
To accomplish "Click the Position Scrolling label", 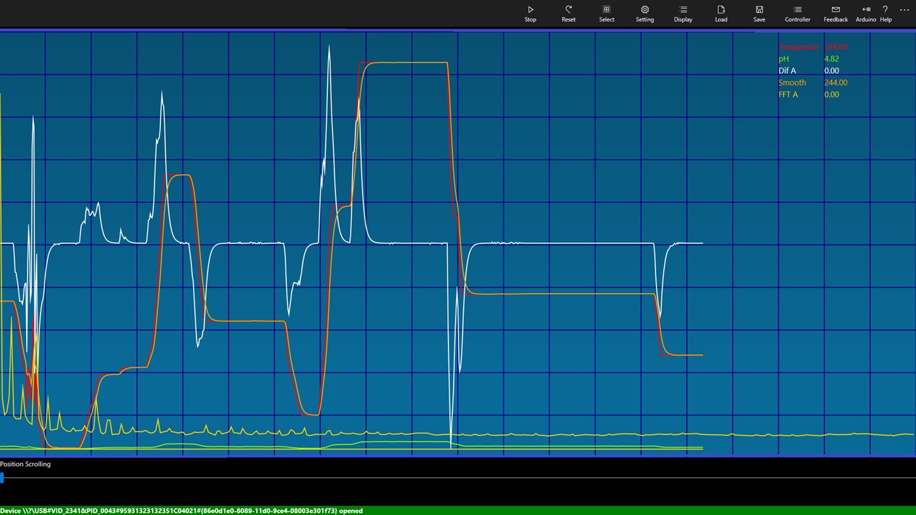I will [x=26, y=464].
